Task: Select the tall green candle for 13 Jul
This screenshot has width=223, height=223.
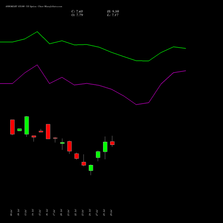Action: pos(27,125)
